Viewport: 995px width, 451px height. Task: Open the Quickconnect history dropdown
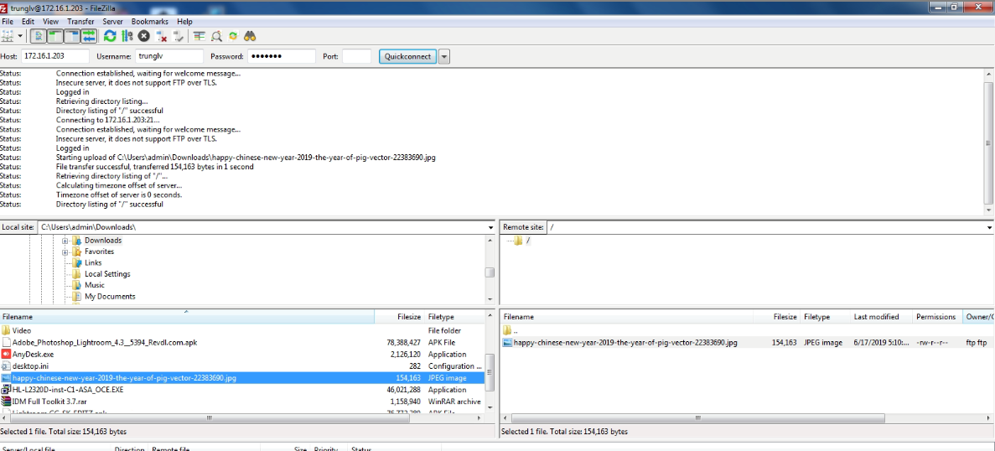click(444, 56)
